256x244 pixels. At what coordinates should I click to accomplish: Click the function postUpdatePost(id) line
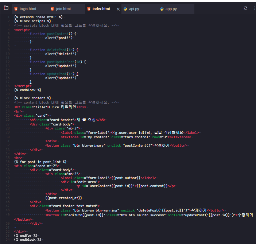coord(58,62)
